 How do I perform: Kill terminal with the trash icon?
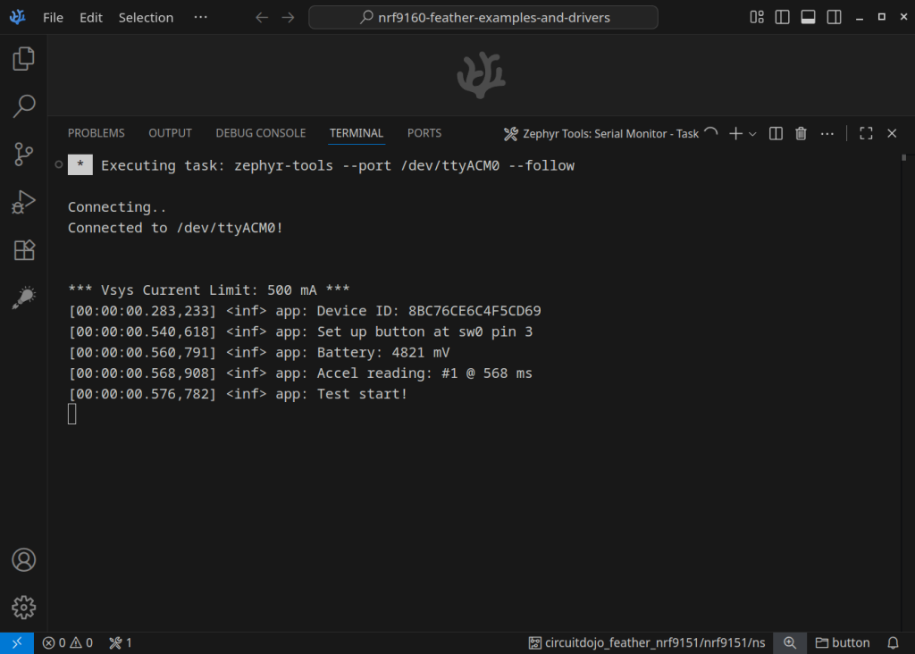pos(802,133)
